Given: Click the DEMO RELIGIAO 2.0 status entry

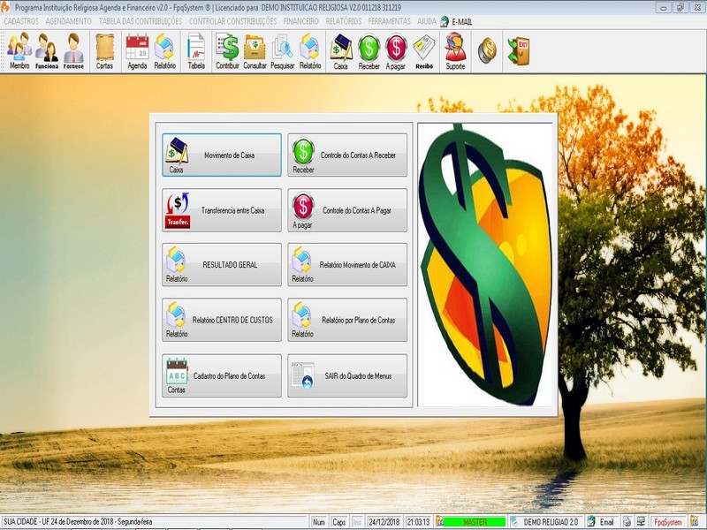Looking at the screenshot, I should 551,522.
